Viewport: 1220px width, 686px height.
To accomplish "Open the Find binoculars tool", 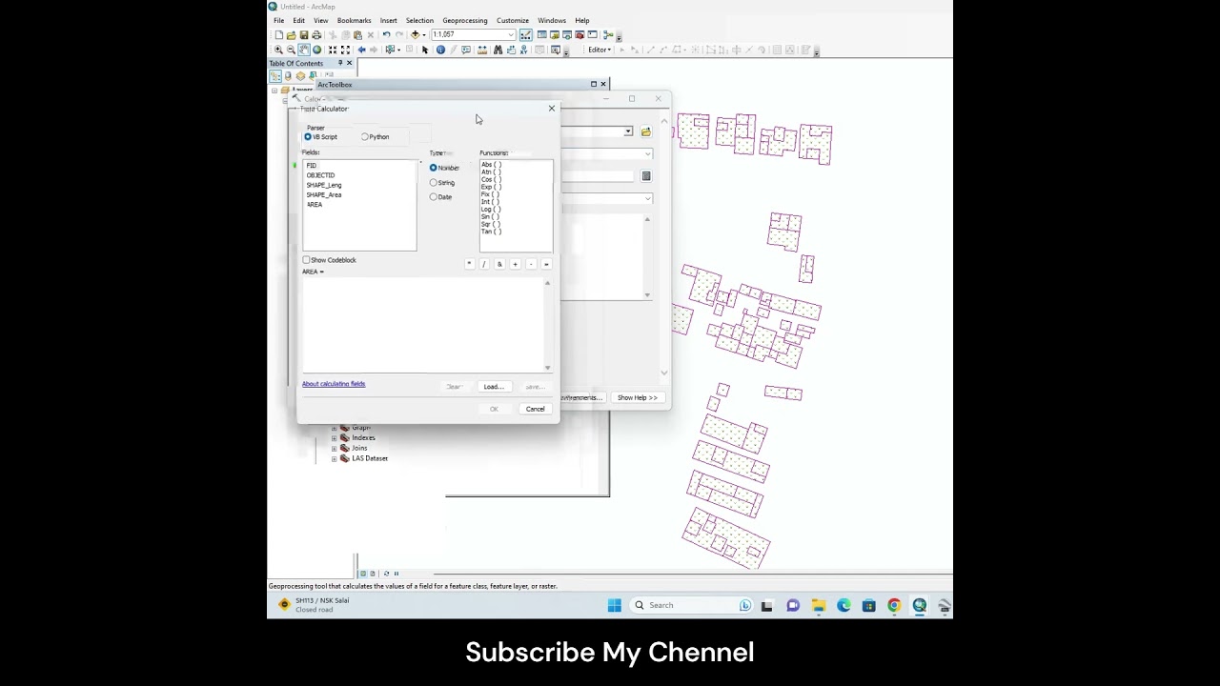I will coord(498,50).
